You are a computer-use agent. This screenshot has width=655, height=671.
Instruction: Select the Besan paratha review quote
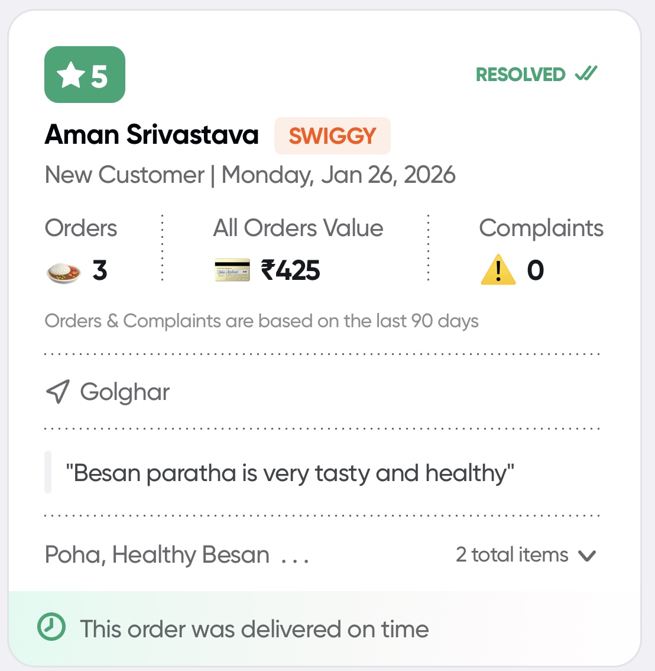pos(291,472)
